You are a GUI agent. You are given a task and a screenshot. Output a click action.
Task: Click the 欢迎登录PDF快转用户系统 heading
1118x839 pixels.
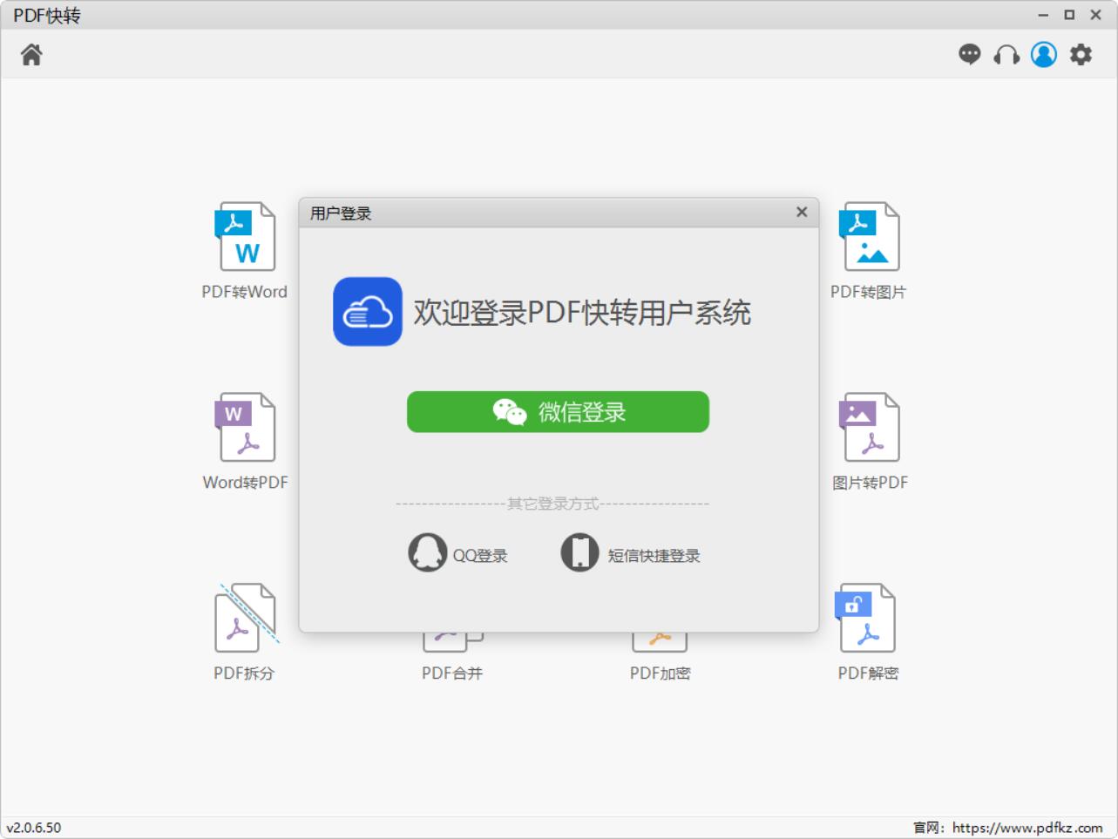click(x=582, y=312)
